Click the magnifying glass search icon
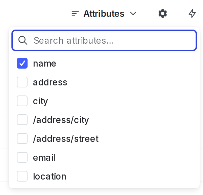The image size is (203, 195). point(23,41)
